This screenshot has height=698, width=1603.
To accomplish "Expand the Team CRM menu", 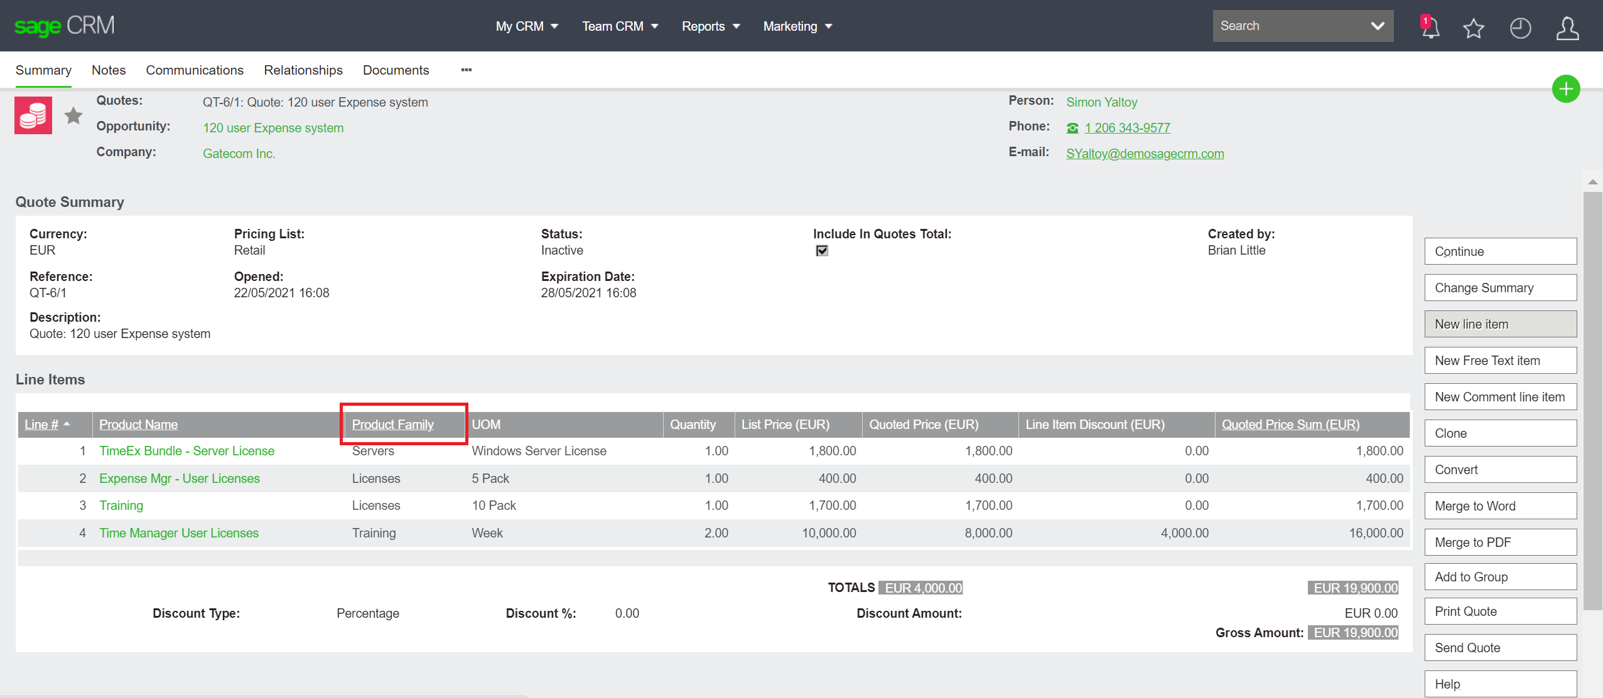I will coord(620,26).
